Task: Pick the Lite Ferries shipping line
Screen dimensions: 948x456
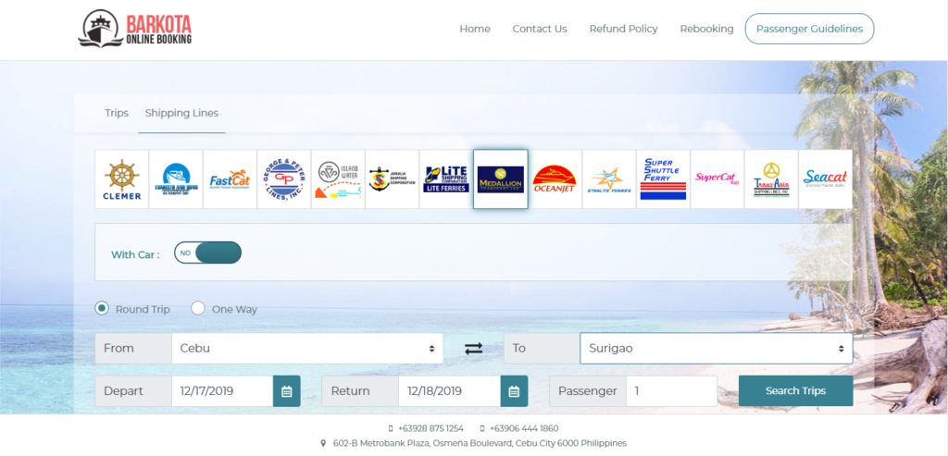Action: tap(446, 179)
